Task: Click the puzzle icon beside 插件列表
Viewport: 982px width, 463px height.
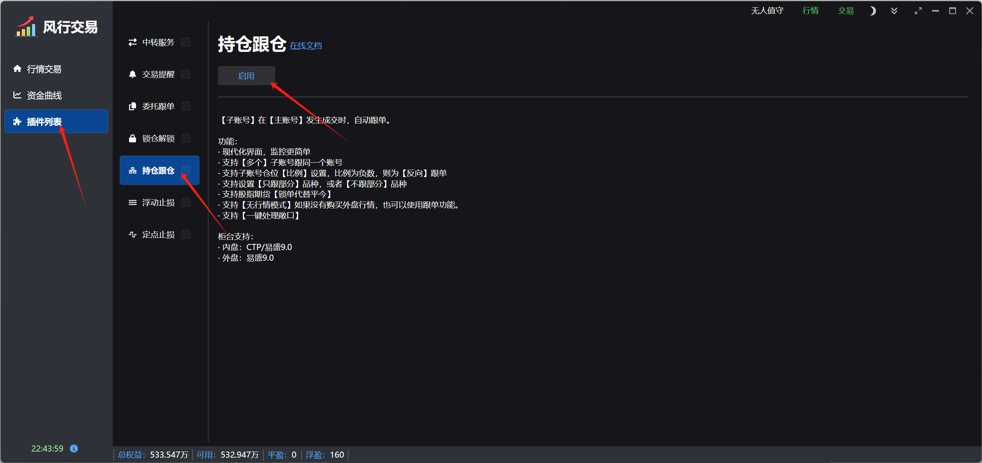Action: pos(17,121)
